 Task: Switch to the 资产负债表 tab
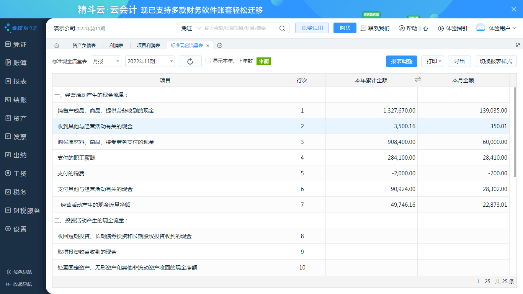coord(84,45)
